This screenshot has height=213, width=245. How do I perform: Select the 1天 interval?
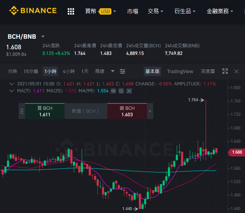pyautogui.click(x=85, y=71)
